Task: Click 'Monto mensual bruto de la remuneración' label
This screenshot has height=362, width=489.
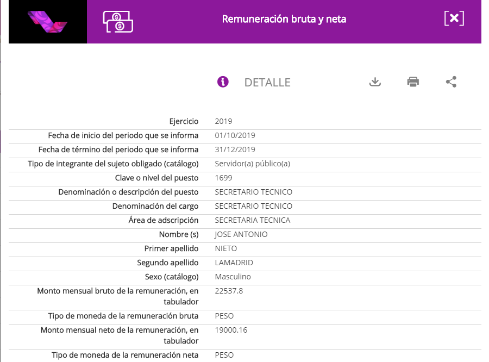Action: [118, 296]
